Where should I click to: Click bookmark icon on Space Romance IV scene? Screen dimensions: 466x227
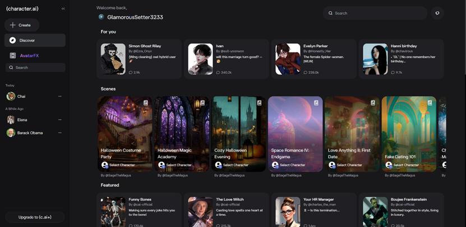[x=316, y=103]
